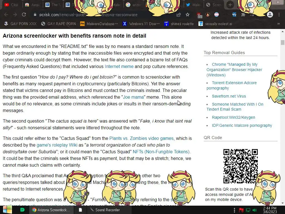Open the Chrome profile avatar menu

tap(270, 15)
